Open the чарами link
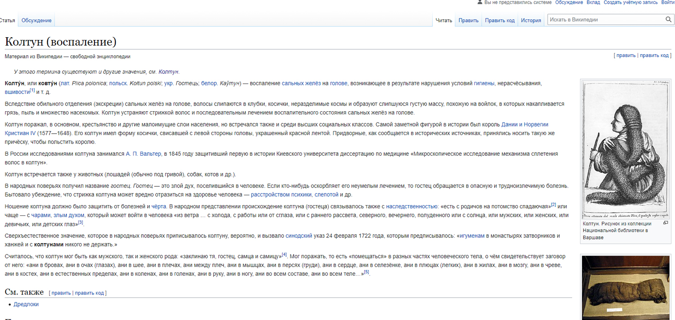Image resolution: width=675 pixels, height=320 pixels. coord(41,215)
